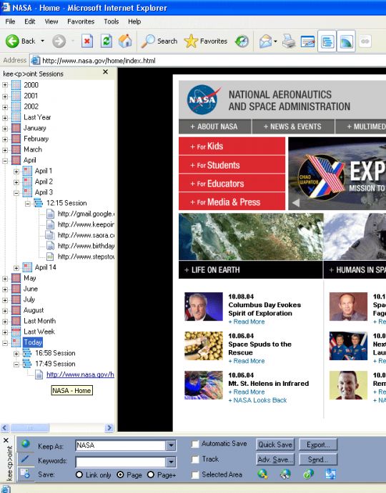Open the Back button history dropdown

click(42, 41)
